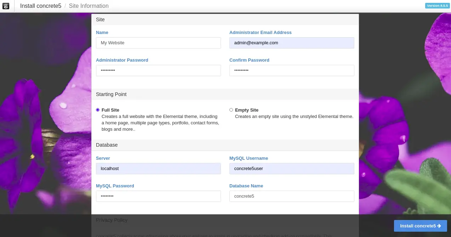The width and height of the screenshot is (451, 237).
Task: Click the "Server" field label
Action: click(x=103, y=158)
